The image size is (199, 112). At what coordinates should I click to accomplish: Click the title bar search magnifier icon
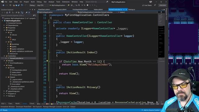pyautogui.click(x=107, y=2)
